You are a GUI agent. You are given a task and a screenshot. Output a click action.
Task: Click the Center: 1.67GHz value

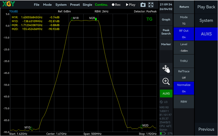click(56, 134)
